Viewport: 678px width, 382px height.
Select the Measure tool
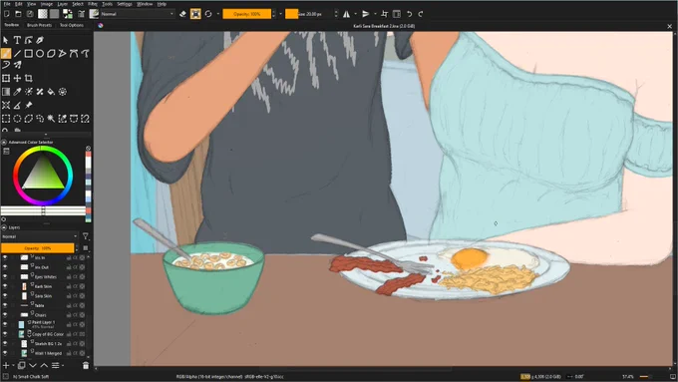pyautogui.click(x=17, y=105)
